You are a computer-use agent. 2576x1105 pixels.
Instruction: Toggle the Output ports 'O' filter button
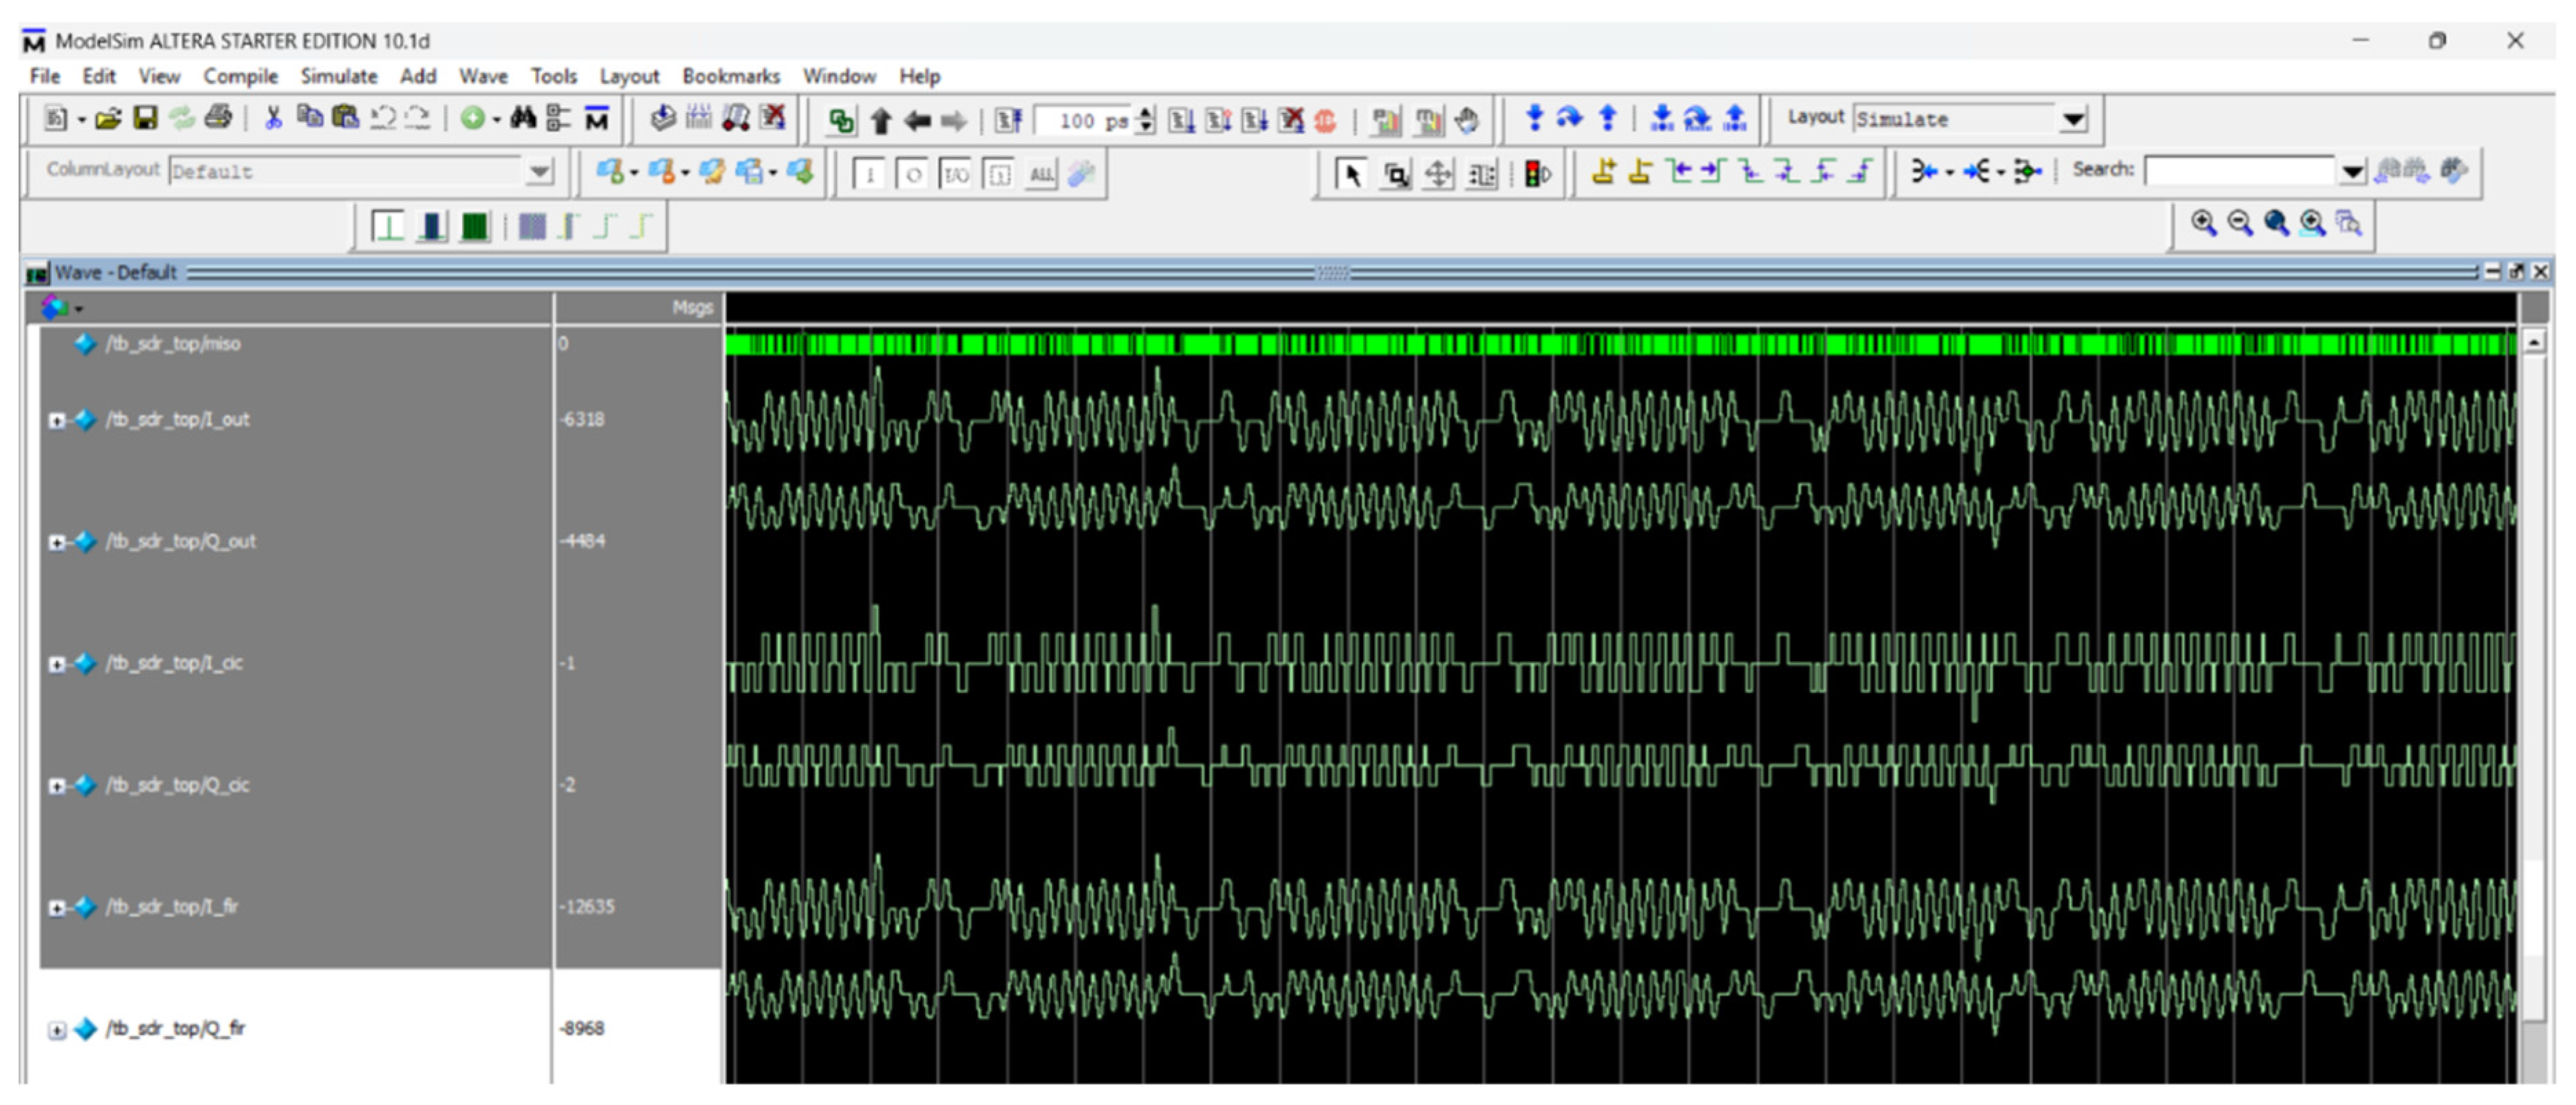(x=912, y=175)
